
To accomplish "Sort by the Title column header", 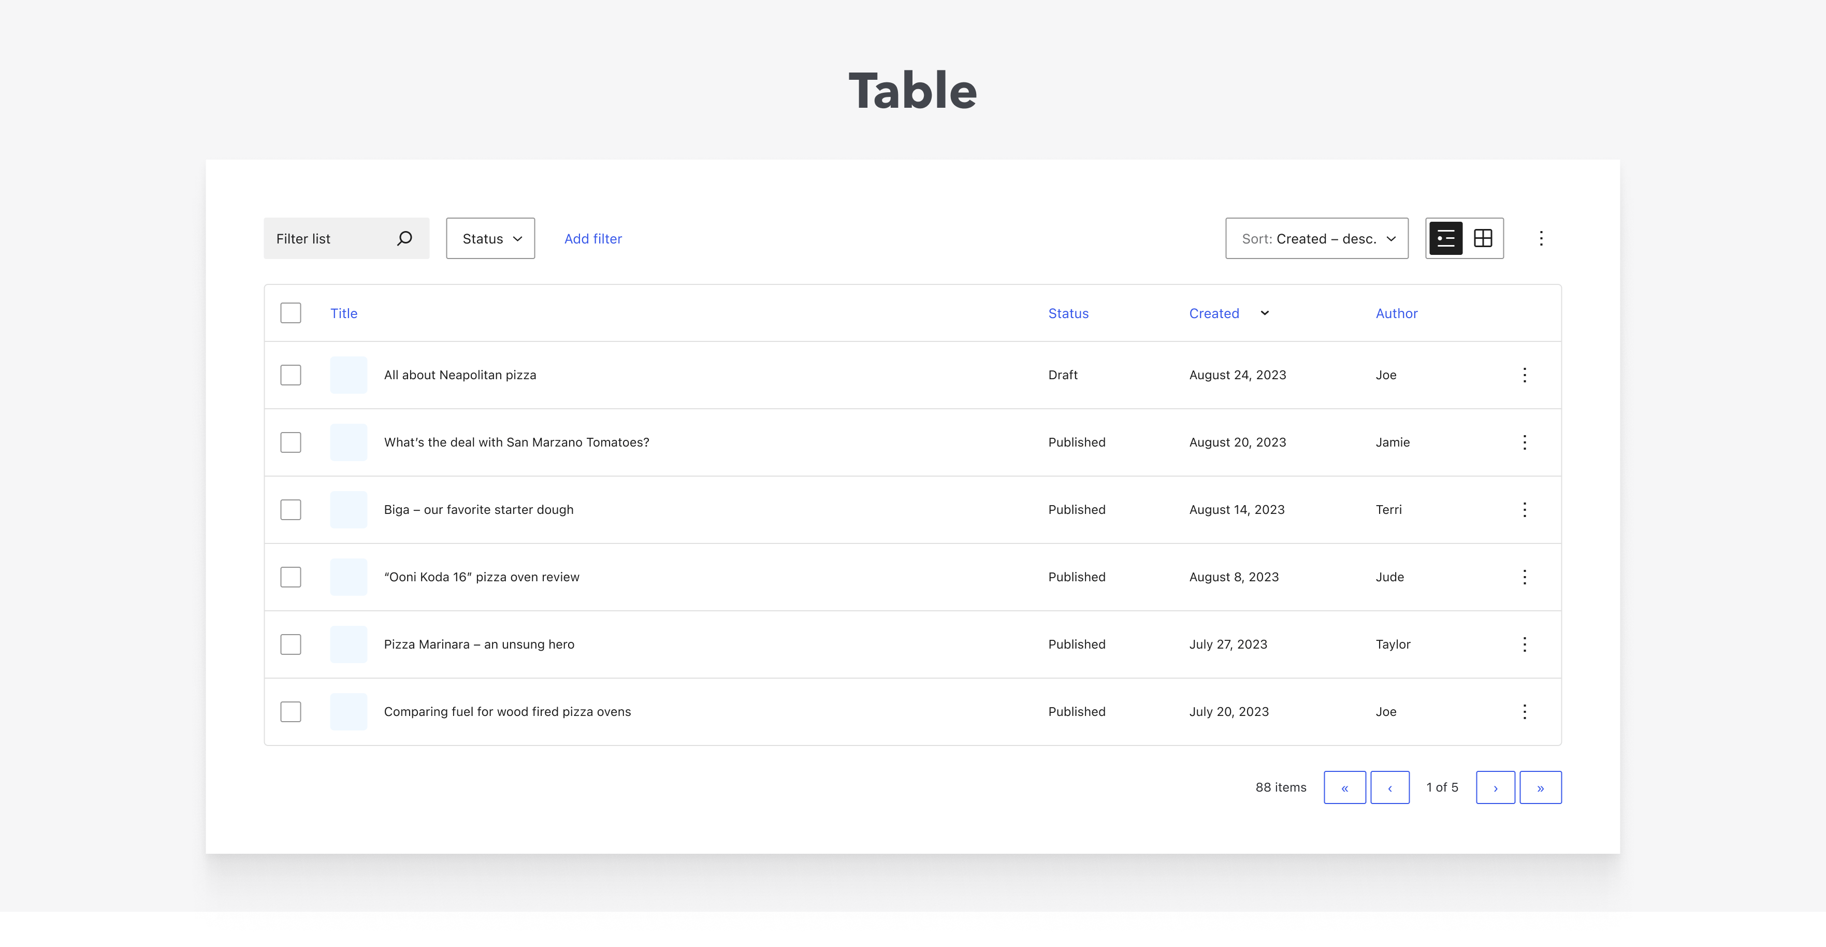I will [344, 313].
